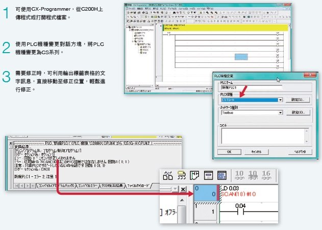The image size is (322, 230).
Task: Click the ヘルプ(H) button in dialog
Action: point(300,152)
